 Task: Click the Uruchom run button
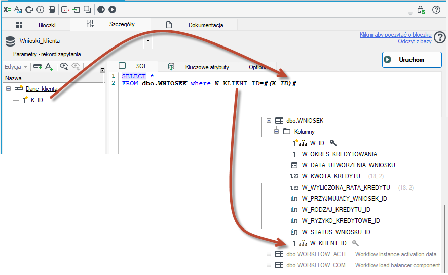pyautogui.click(x=412, y=60)
